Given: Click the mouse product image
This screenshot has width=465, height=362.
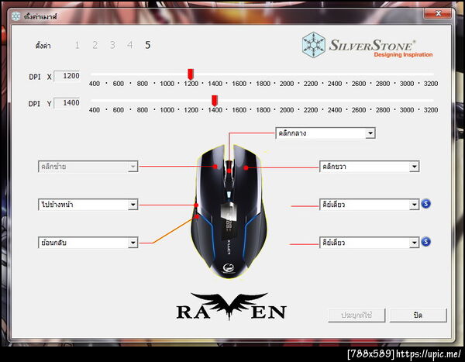Looking at the screenshot, I should click(x=229, y=211).
